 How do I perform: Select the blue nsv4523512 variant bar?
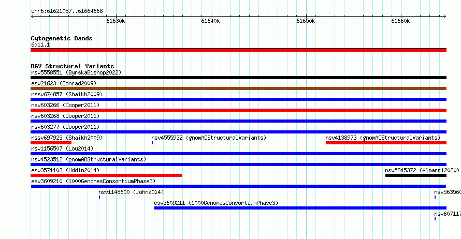click(x=238, y=165)
